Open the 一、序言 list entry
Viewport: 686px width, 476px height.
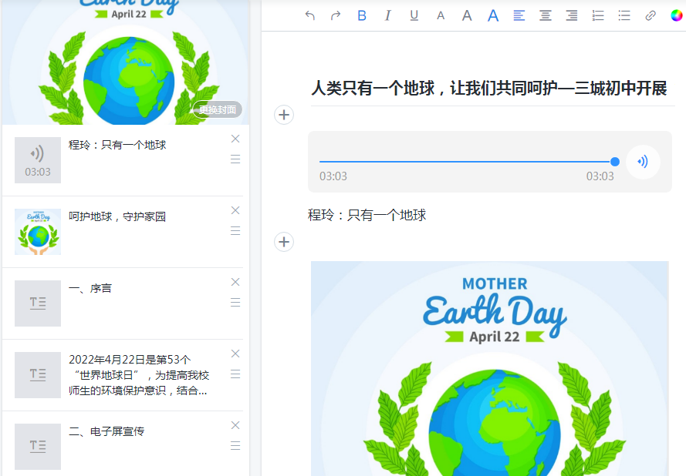coord(90,288)
